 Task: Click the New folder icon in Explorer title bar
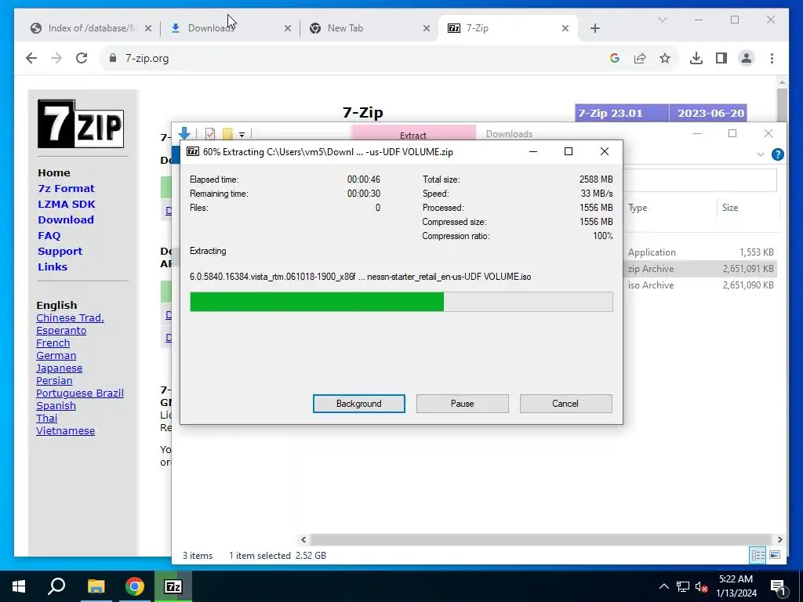click(227, 134)
